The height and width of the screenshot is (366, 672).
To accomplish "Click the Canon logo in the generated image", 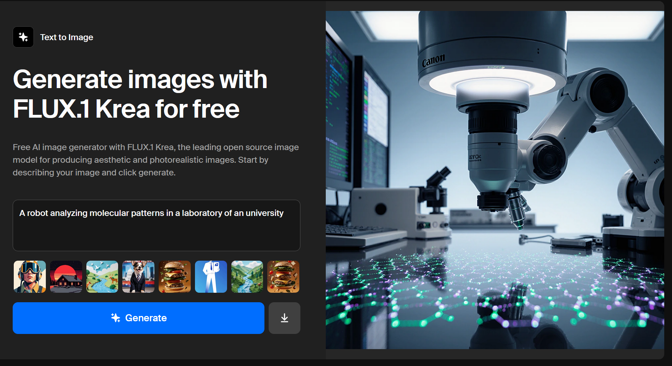I will pyautogui.click(x=433, y=61).
